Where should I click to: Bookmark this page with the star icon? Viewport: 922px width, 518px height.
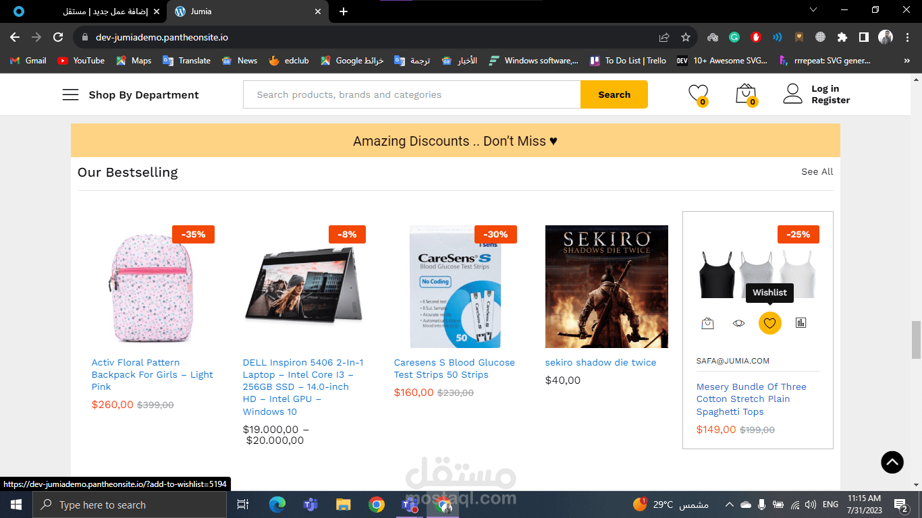click(x=686, y=37)
